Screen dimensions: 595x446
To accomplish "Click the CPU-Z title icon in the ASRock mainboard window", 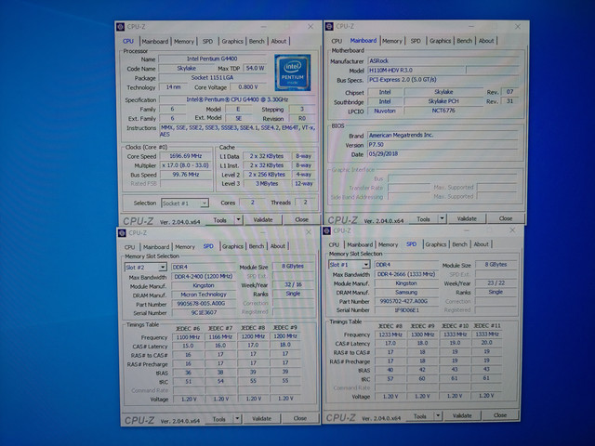I will (329, 26).
